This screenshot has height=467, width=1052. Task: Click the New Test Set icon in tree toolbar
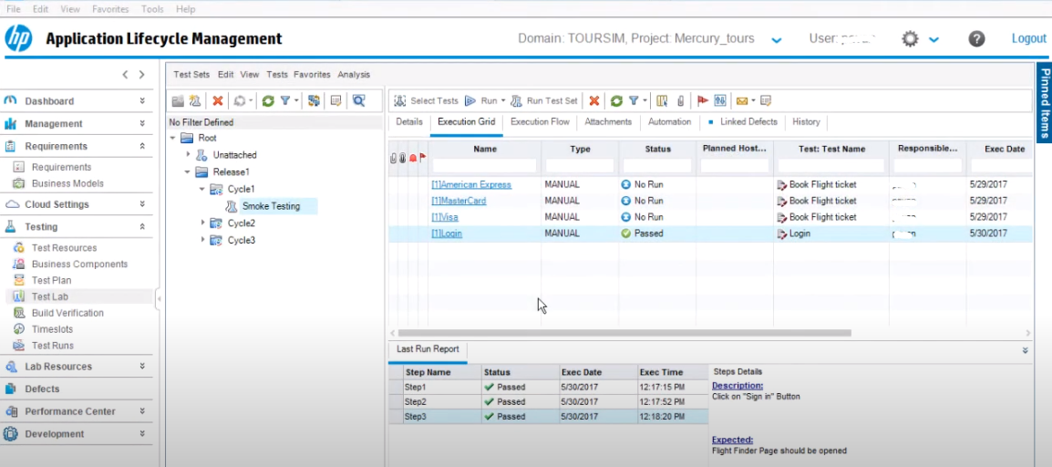tap(194, 101)
